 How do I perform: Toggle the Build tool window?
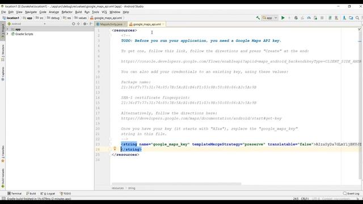pos(31,193)
